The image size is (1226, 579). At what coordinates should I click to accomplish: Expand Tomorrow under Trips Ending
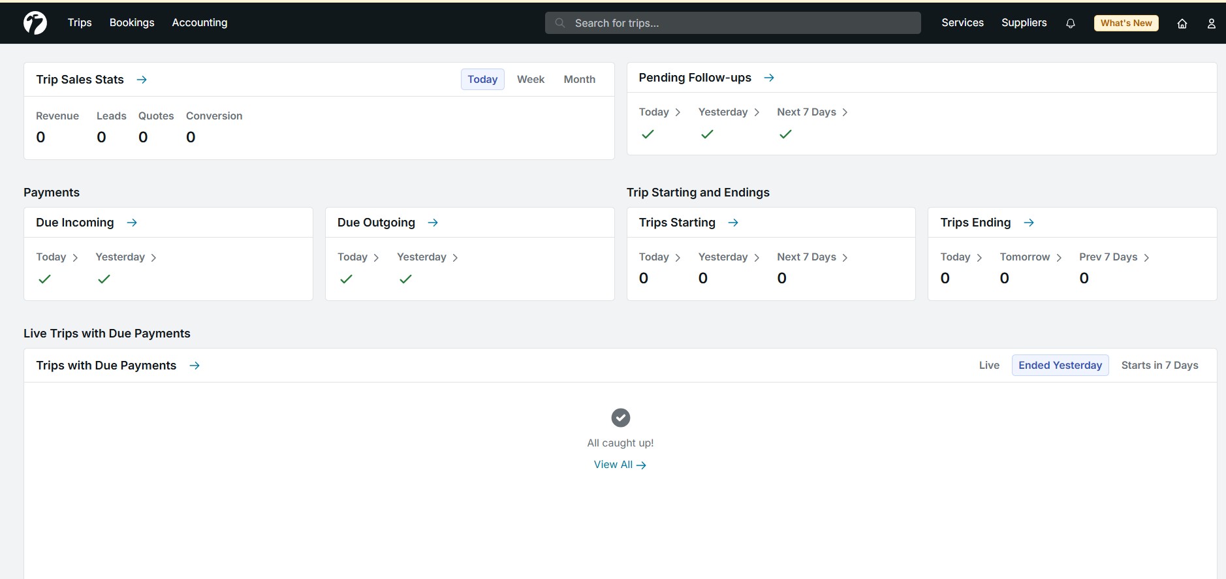click(1031, 257)
